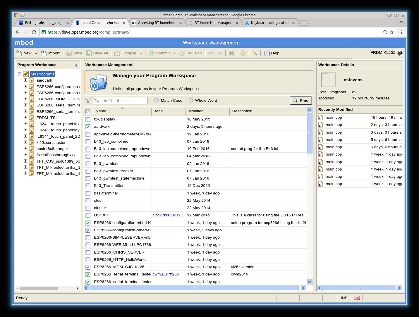
Task: Click the FRDM-KL25Z platform icon
Action: (400, 53)
